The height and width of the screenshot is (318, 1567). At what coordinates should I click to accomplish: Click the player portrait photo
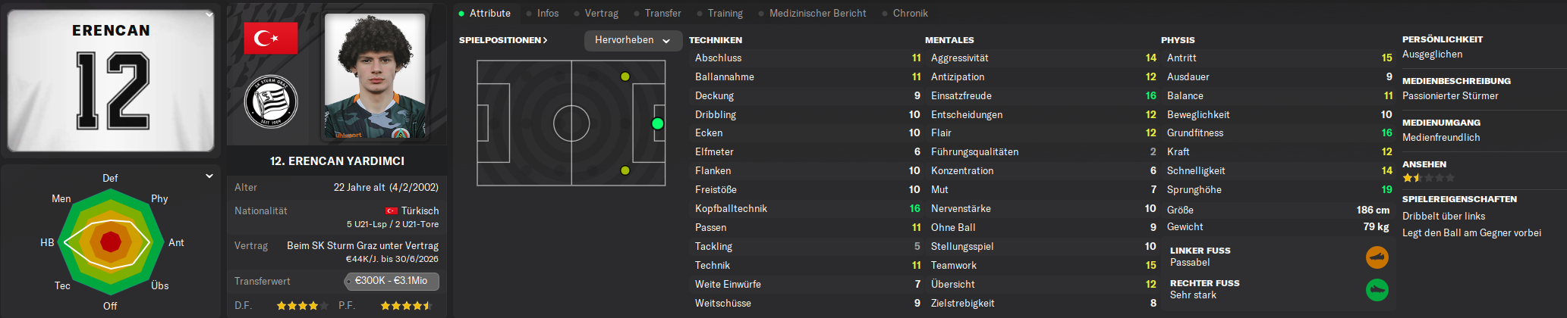[x=375, y=76]
